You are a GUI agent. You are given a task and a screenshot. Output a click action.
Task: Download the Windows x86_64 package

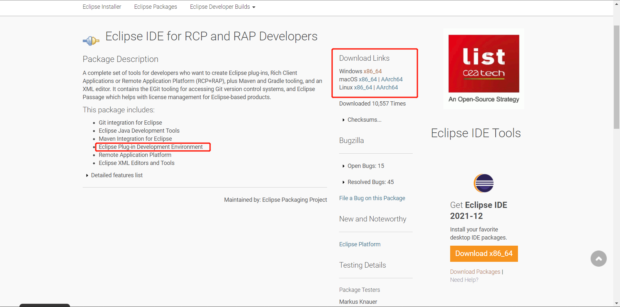pyautogui.click(x=373, y=71)
